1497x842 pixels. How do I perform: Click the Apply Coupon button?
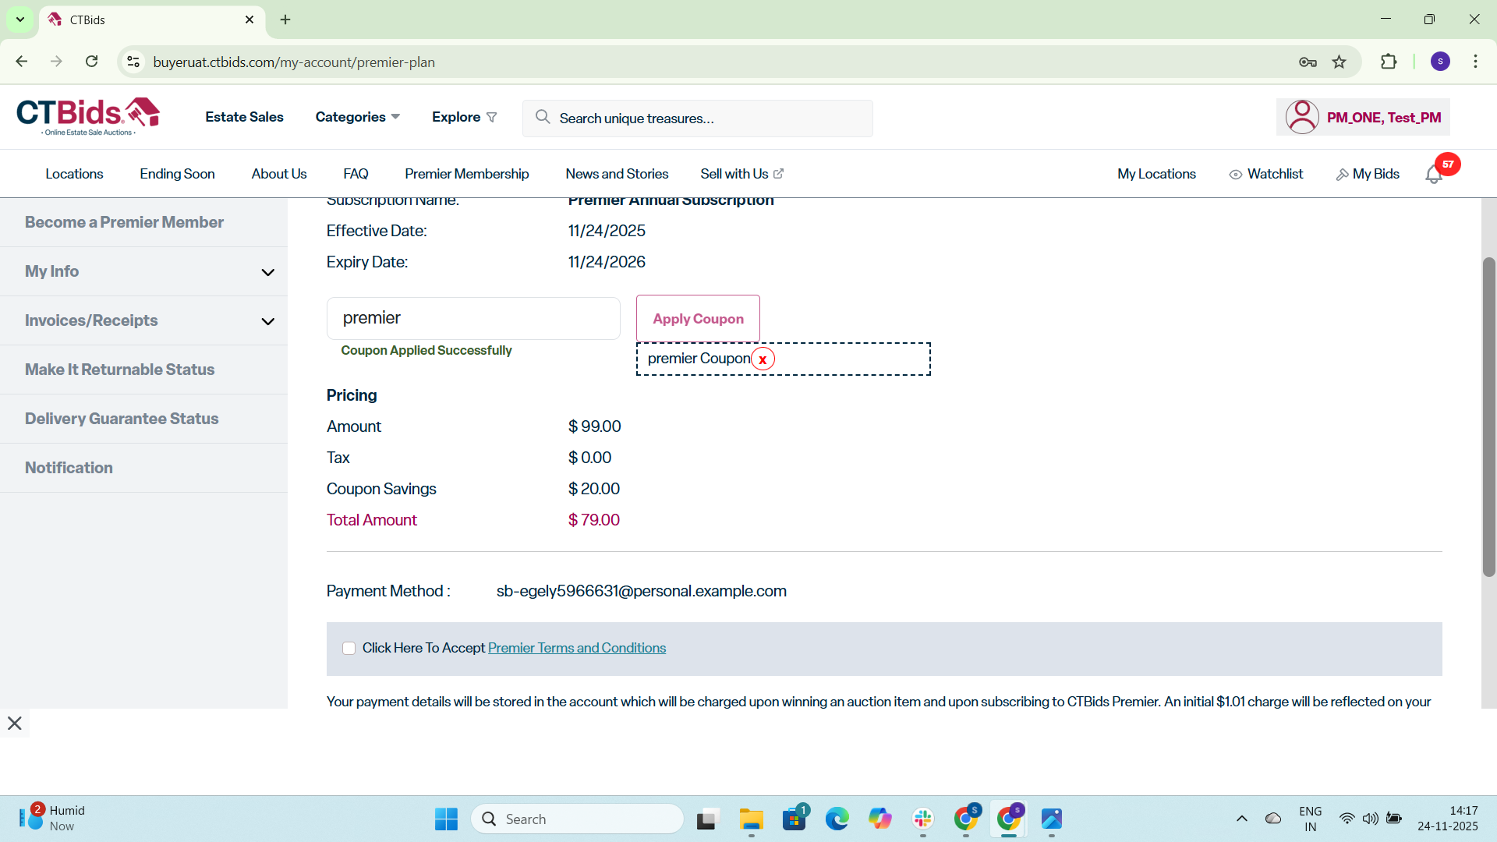(x=698, y=319)
